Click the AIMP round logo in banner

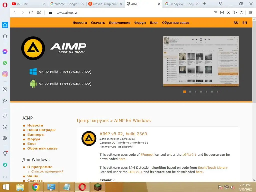pyautogui.click(x=33, y=48)
